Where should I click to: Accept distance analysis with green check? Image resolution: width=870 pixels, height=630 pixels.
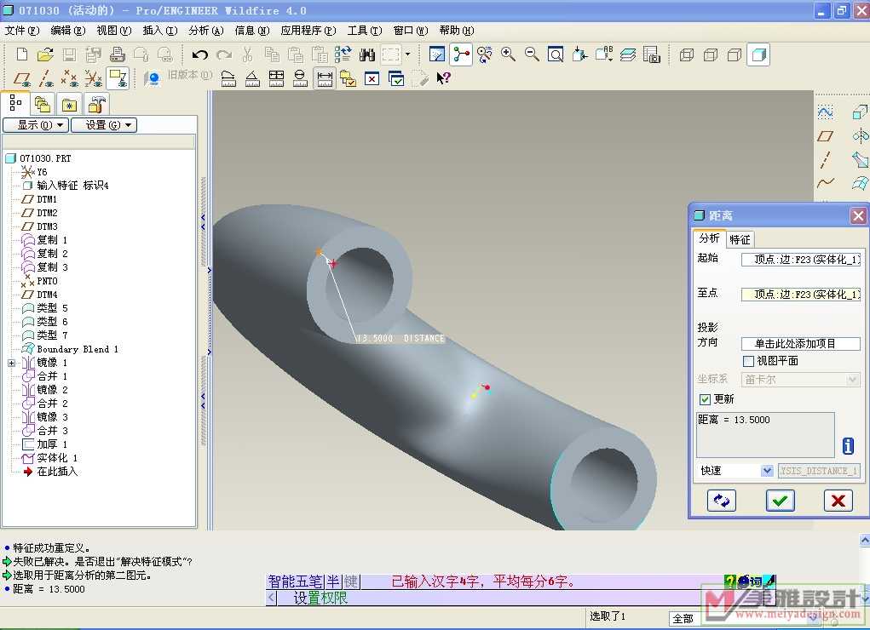point(781,501)
